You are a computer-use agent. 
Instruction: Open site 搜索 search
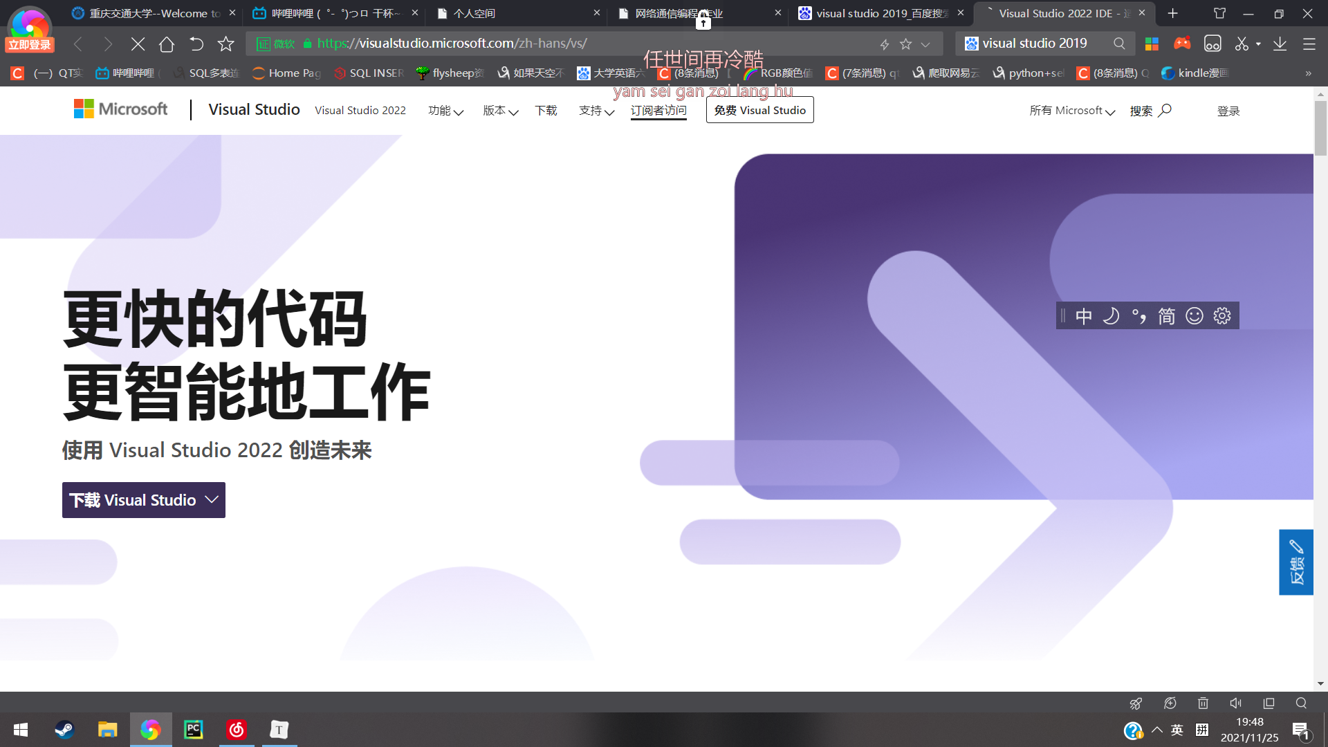pyautogui.click(x=1150, y=111)
